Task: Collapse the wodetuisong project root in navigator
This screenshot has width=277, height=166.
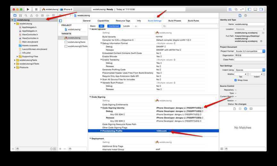Action: [12, 20]
